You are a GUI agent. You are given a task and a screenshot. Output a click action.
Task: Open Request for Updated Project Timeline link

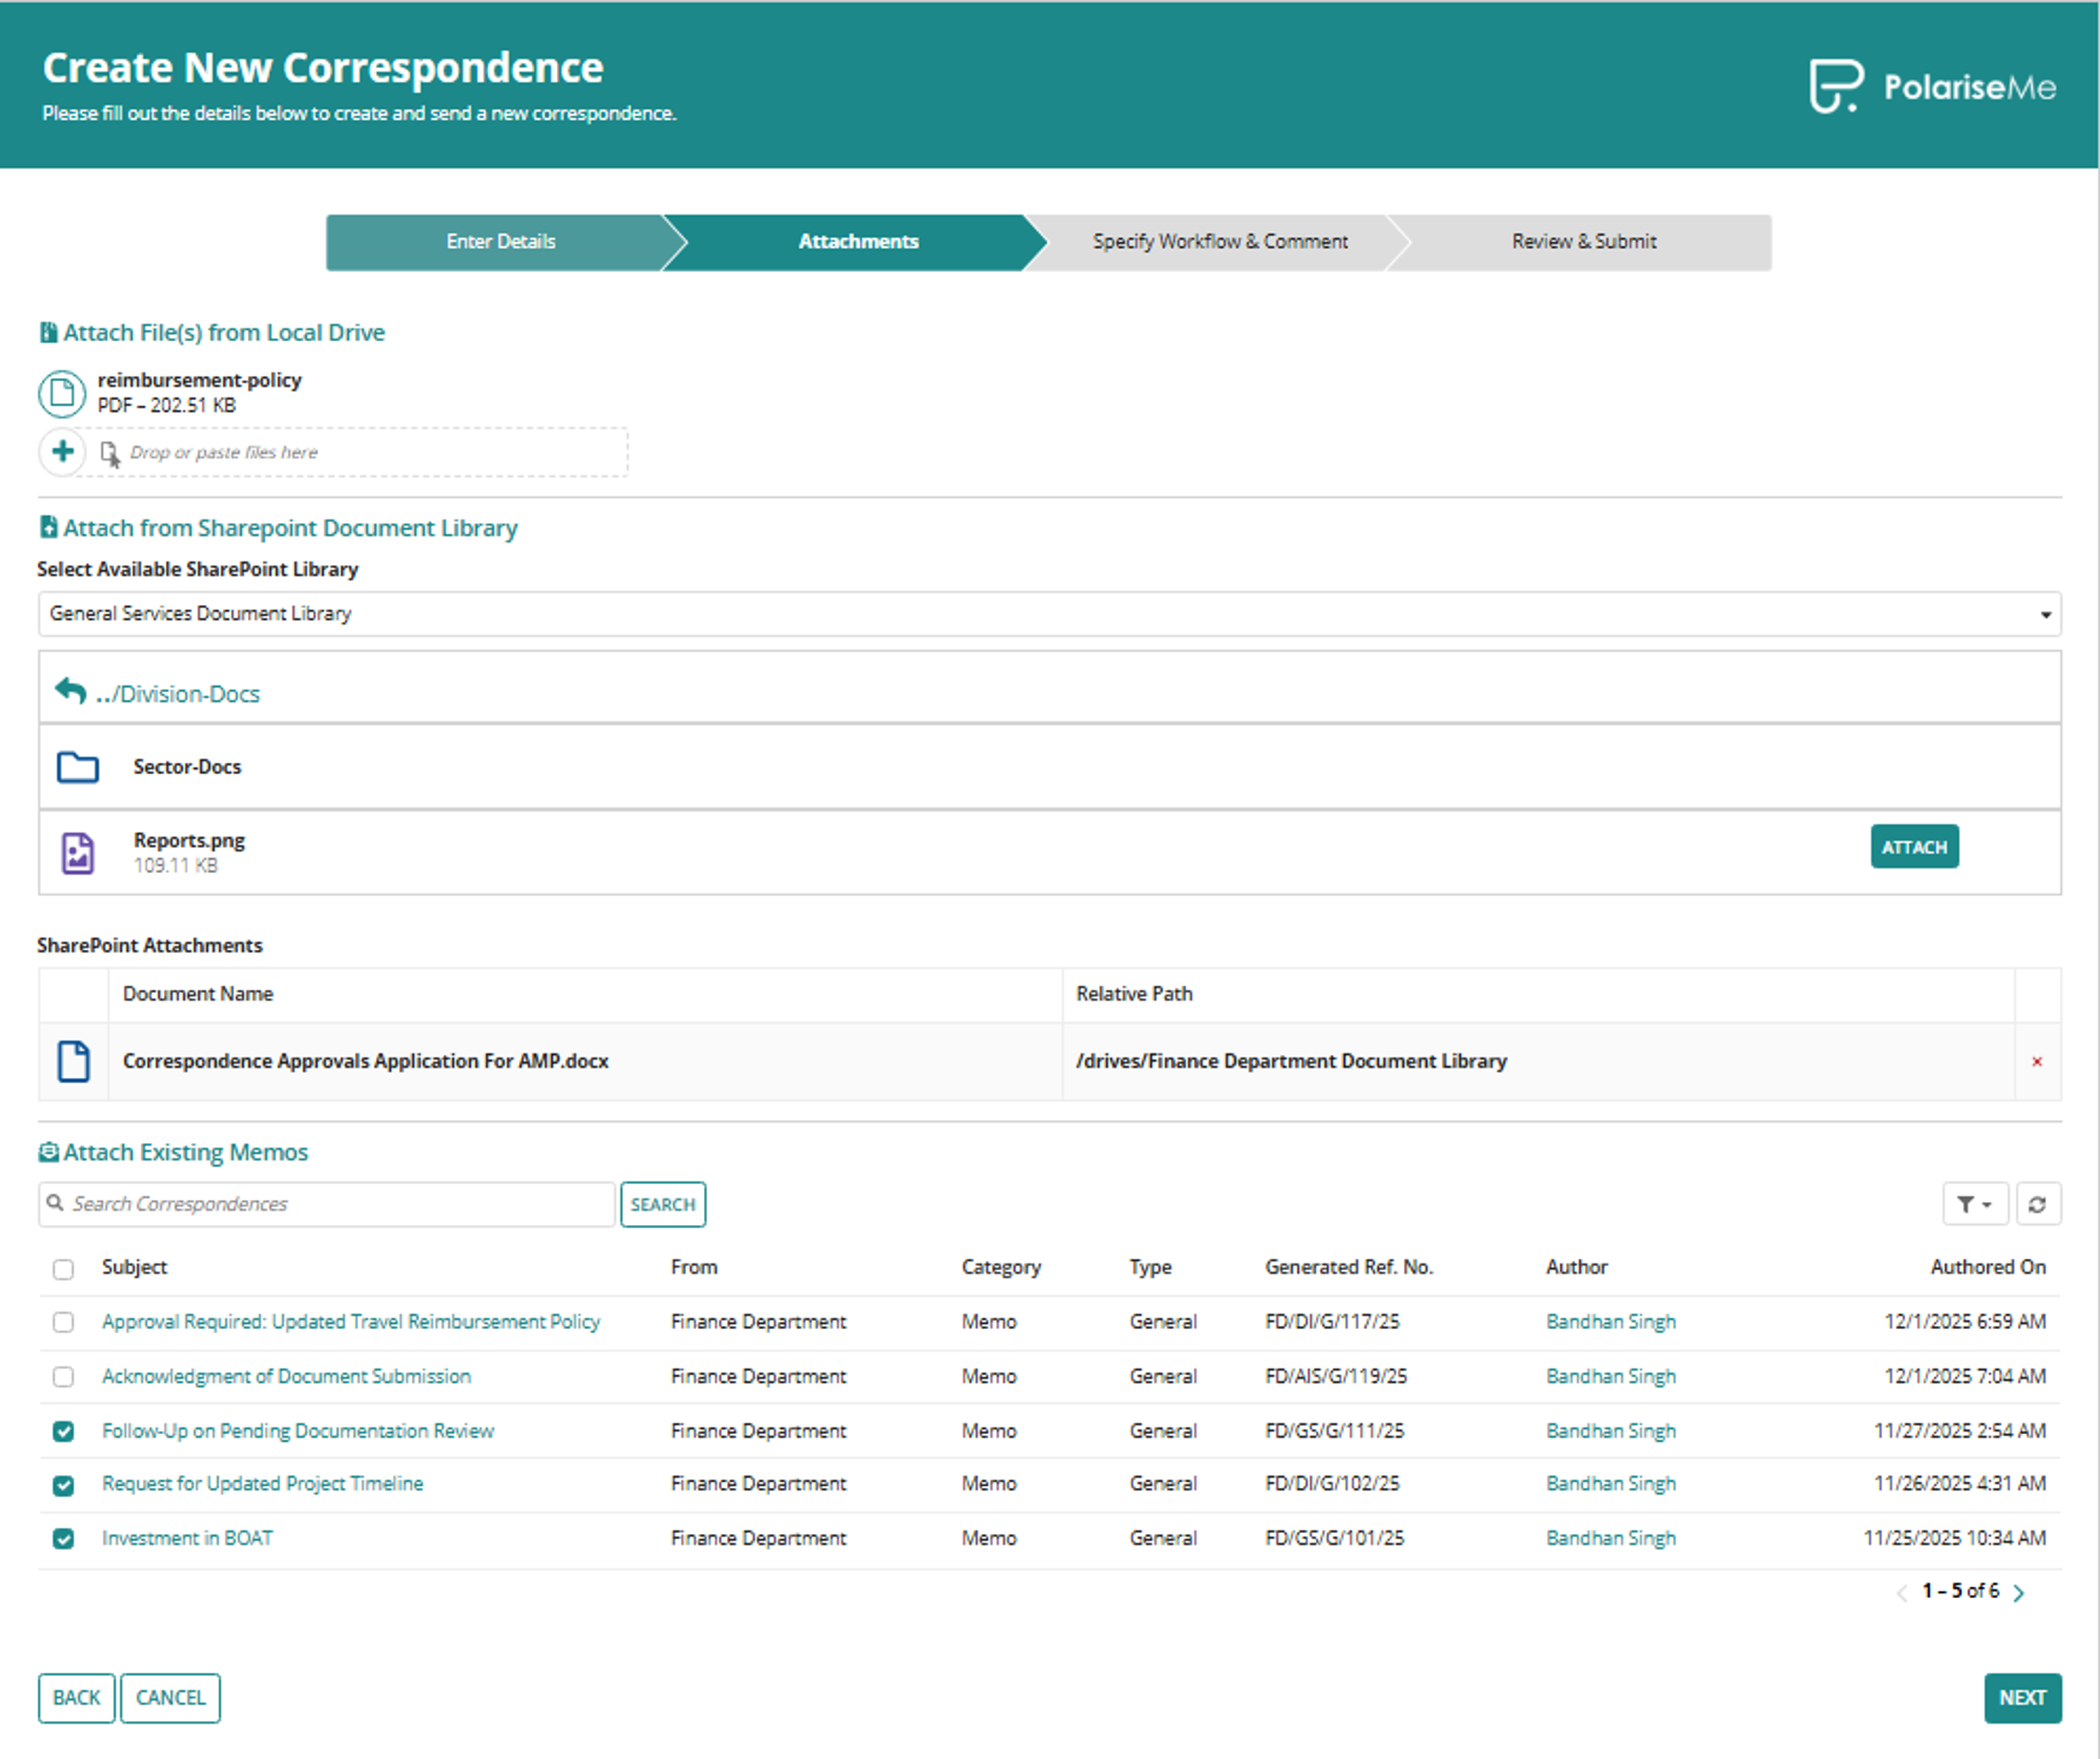[262, 1484]
